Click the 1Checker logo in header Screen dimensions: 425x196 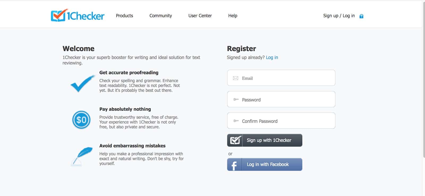pyautogui.click(x=78, y=15)
